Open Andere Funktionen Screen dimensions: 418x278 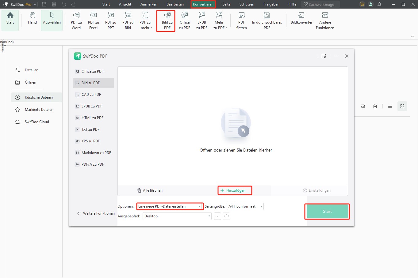pyautogui.click(x=325, y=21)
